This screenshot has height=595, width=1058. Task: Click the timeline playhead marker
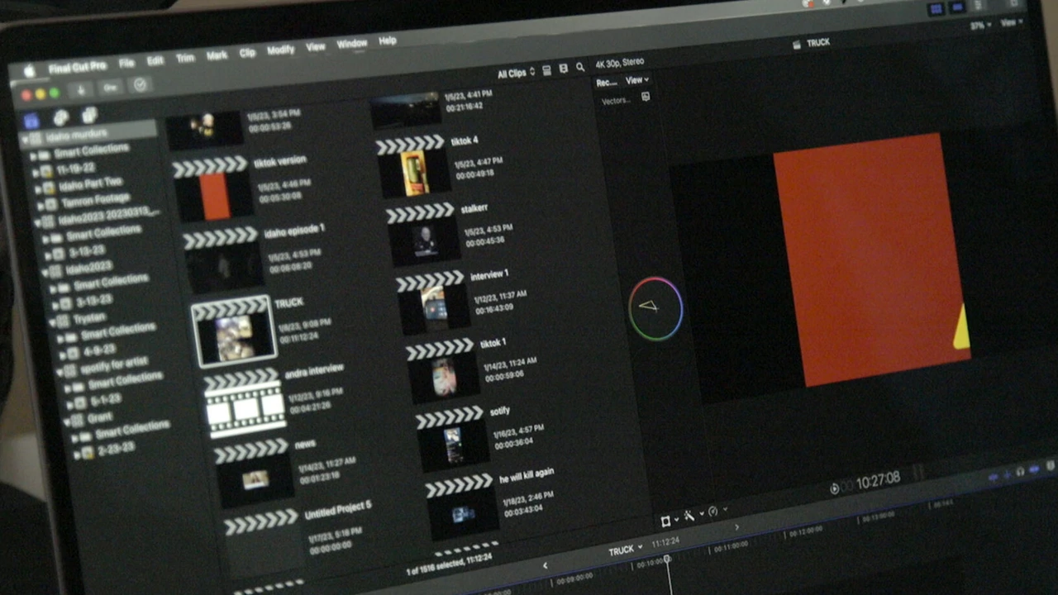click(x=667, y=559)
